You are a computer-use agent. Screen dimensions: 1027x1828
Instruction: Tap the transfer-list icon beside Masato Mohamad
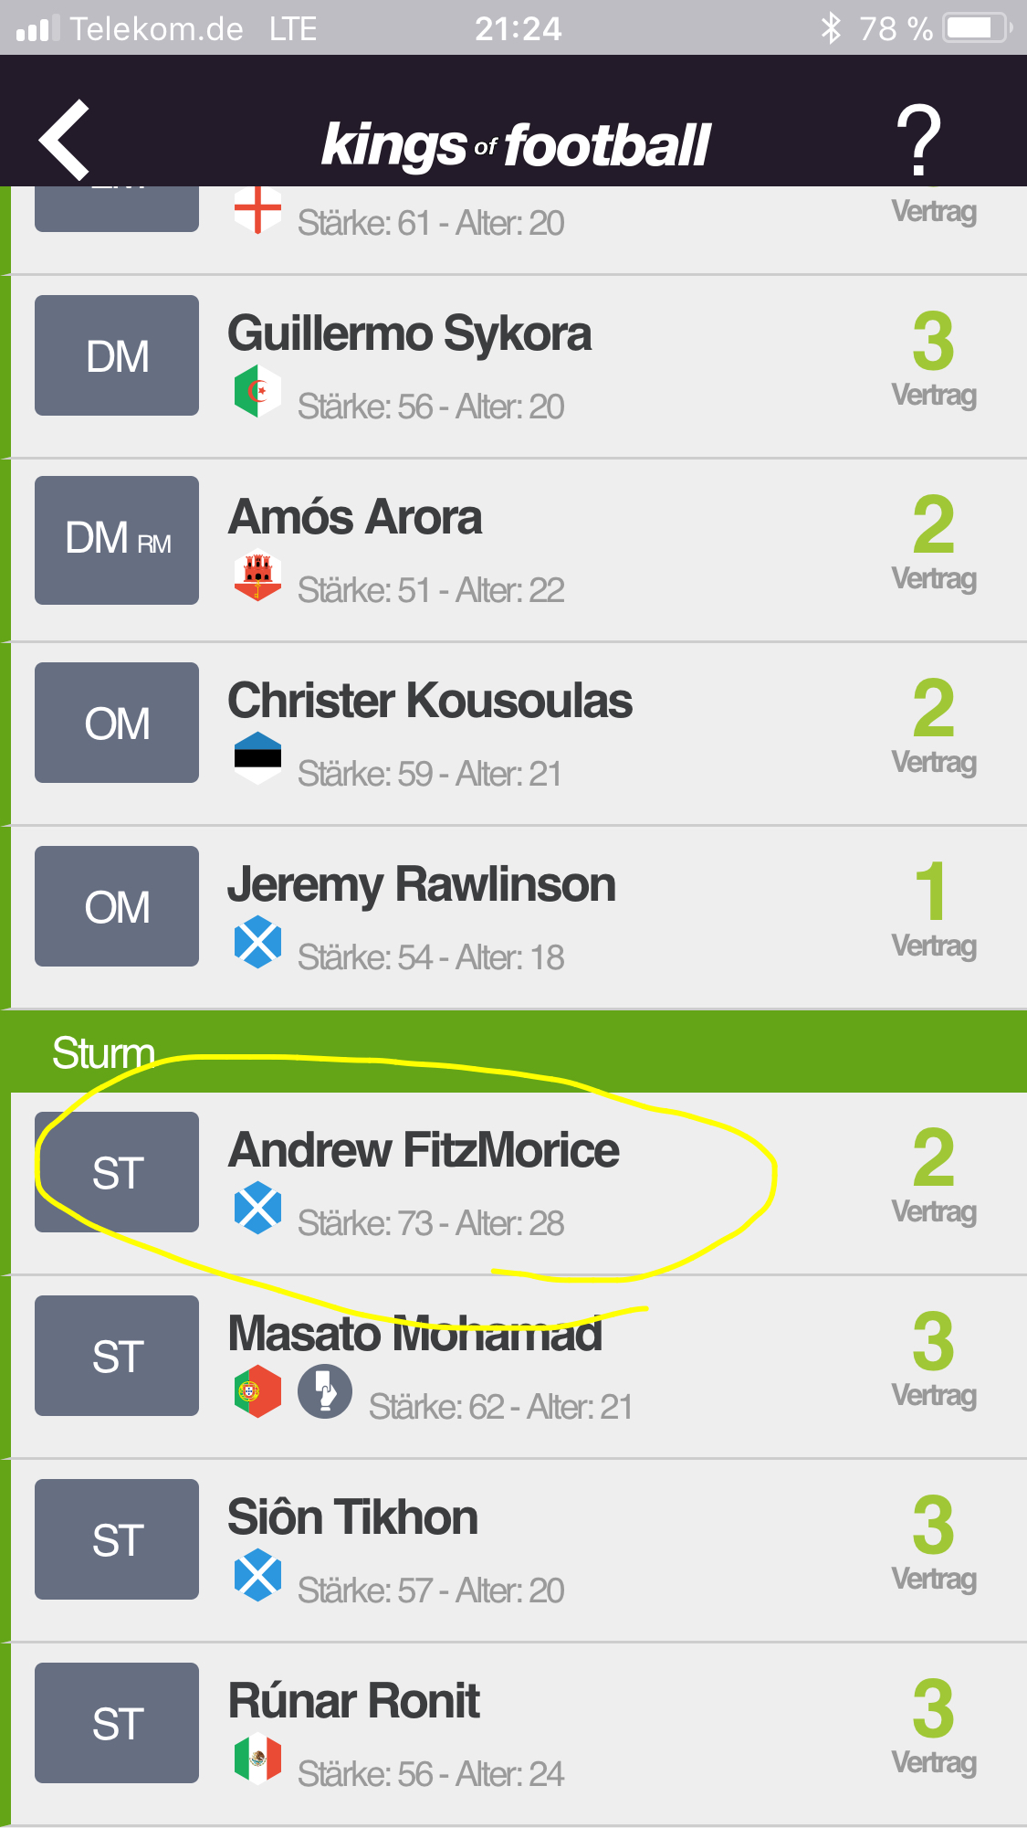pyautogui.click(x=325, y=1391)
